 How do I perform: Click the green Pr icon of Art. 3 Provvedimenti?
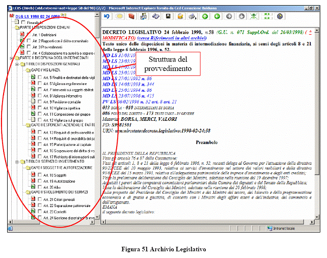(x=22, y=46)
